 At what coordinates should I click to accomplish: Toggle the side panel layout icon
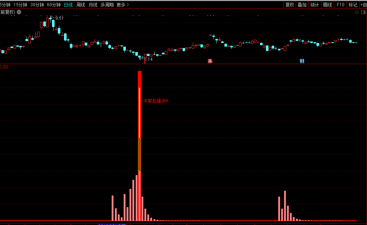(x=363, y=12)
